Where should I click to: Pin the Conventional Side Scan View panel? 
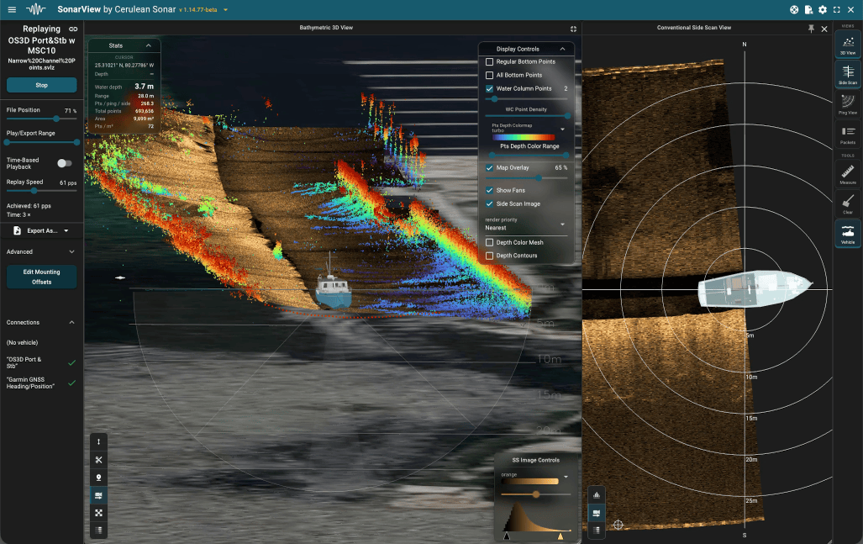click(x=811, y=29)
